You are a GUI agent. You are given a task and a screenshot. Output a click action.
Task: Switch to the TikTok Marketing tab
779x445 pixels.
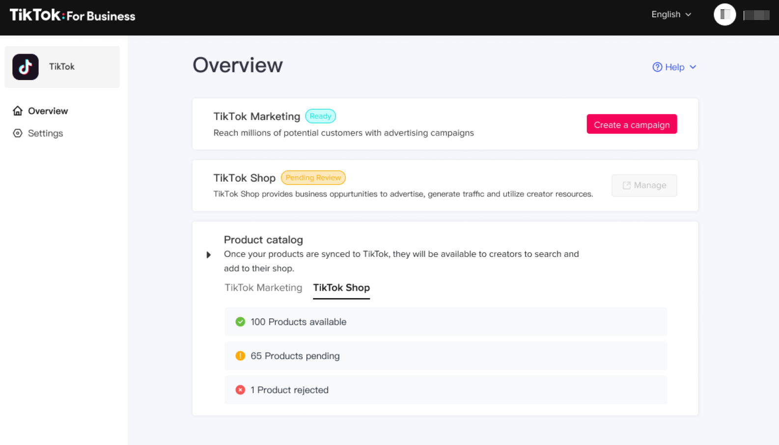(263, 288)
